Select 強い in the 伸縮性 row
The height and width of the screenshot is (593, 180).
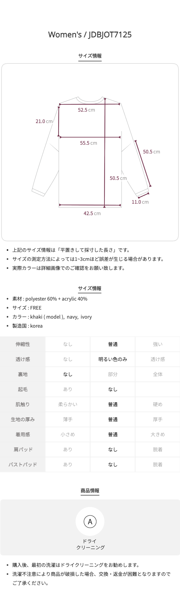pos(157,344)
